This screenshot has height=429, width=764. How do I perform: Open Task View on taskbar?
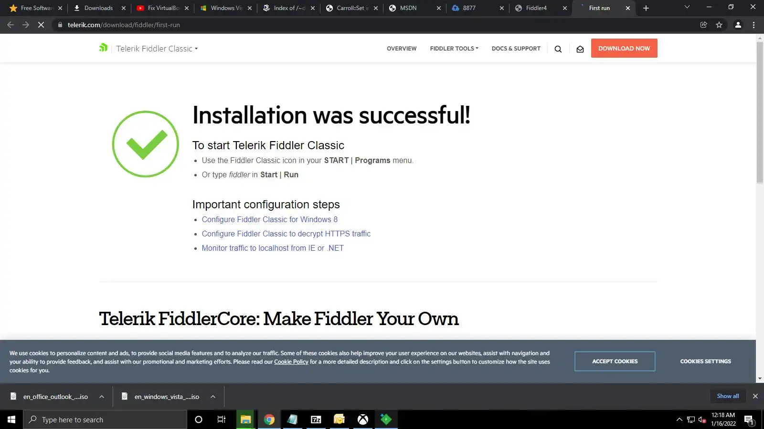coord(222,419)
